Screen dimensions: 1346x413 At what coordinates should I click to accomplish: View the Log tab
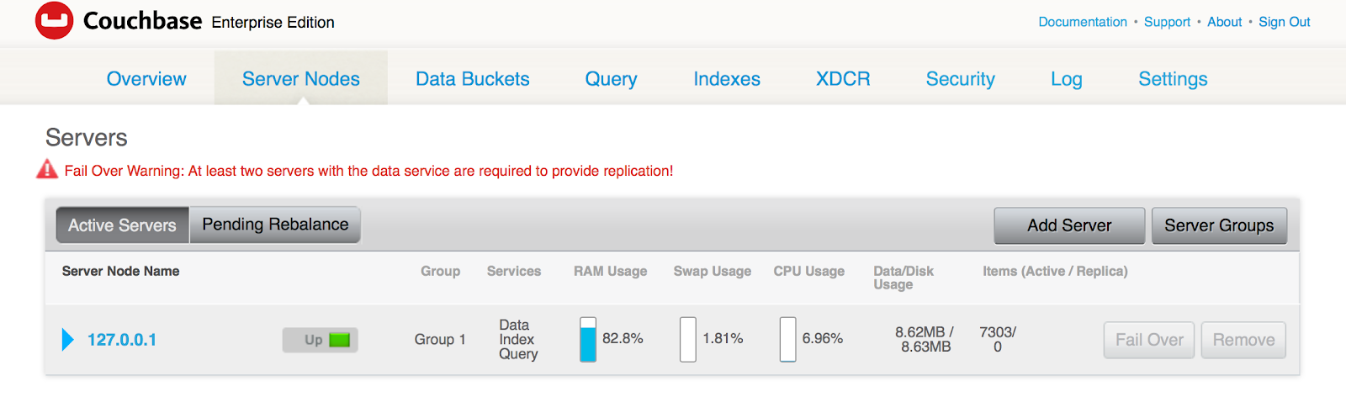(1067, 79)
